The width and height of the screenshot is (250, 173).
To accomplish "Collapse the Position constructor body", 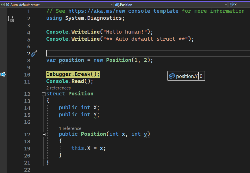I will pos(44,134).
